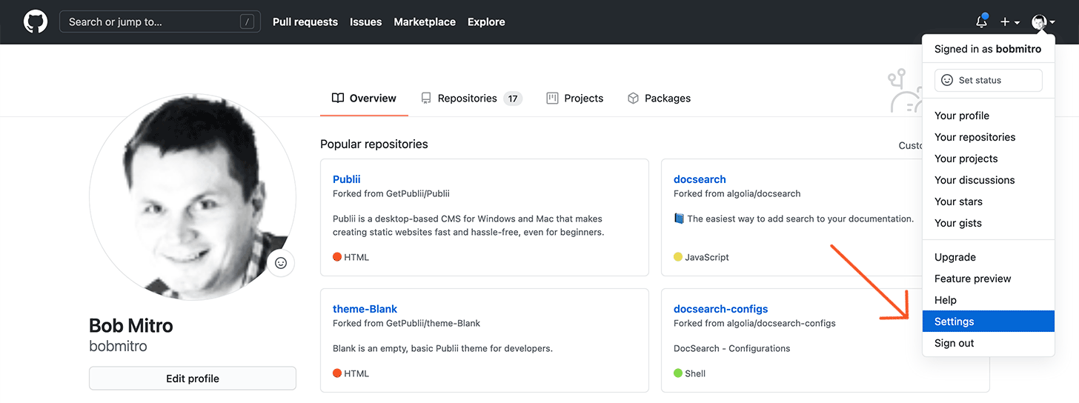Click Your gists menu entry
Viewport: 1079px width, 403px height.
958,223
